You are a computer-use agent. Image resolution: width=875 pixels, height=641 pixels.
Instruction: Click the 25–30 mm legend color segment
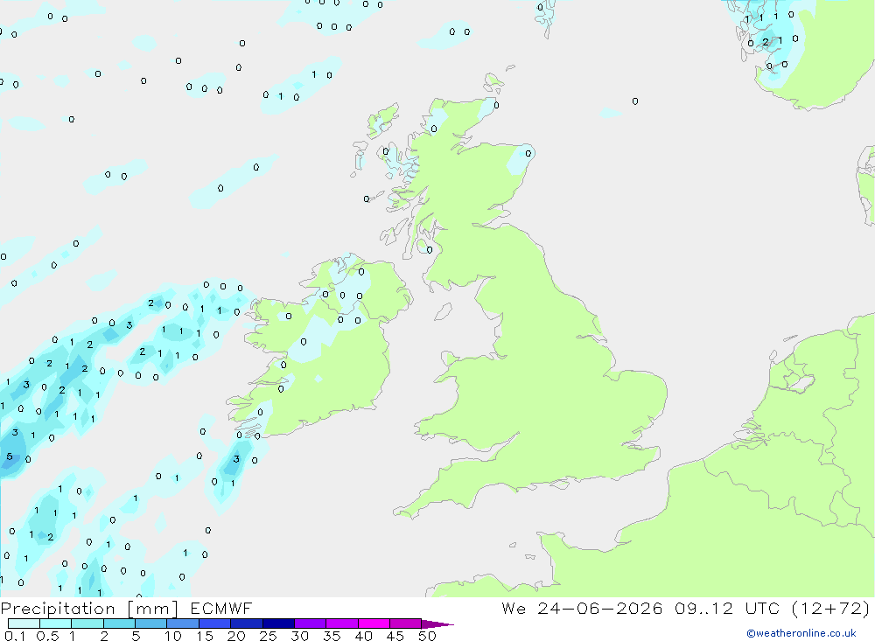click(x=278, y=624)
